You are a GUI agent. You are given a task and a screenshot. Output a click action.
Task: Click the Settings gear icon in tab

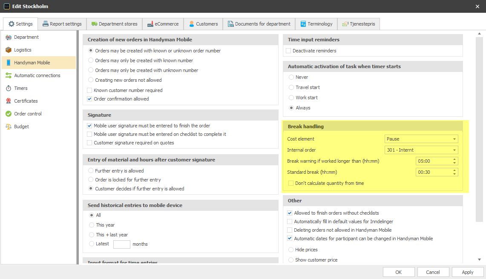[12, 24]
